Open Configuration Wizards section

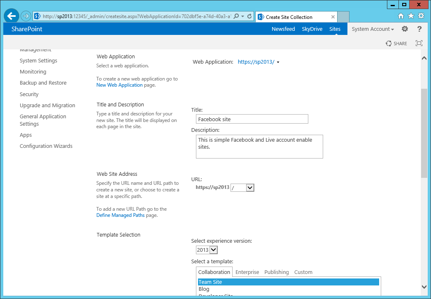(46, 146)
